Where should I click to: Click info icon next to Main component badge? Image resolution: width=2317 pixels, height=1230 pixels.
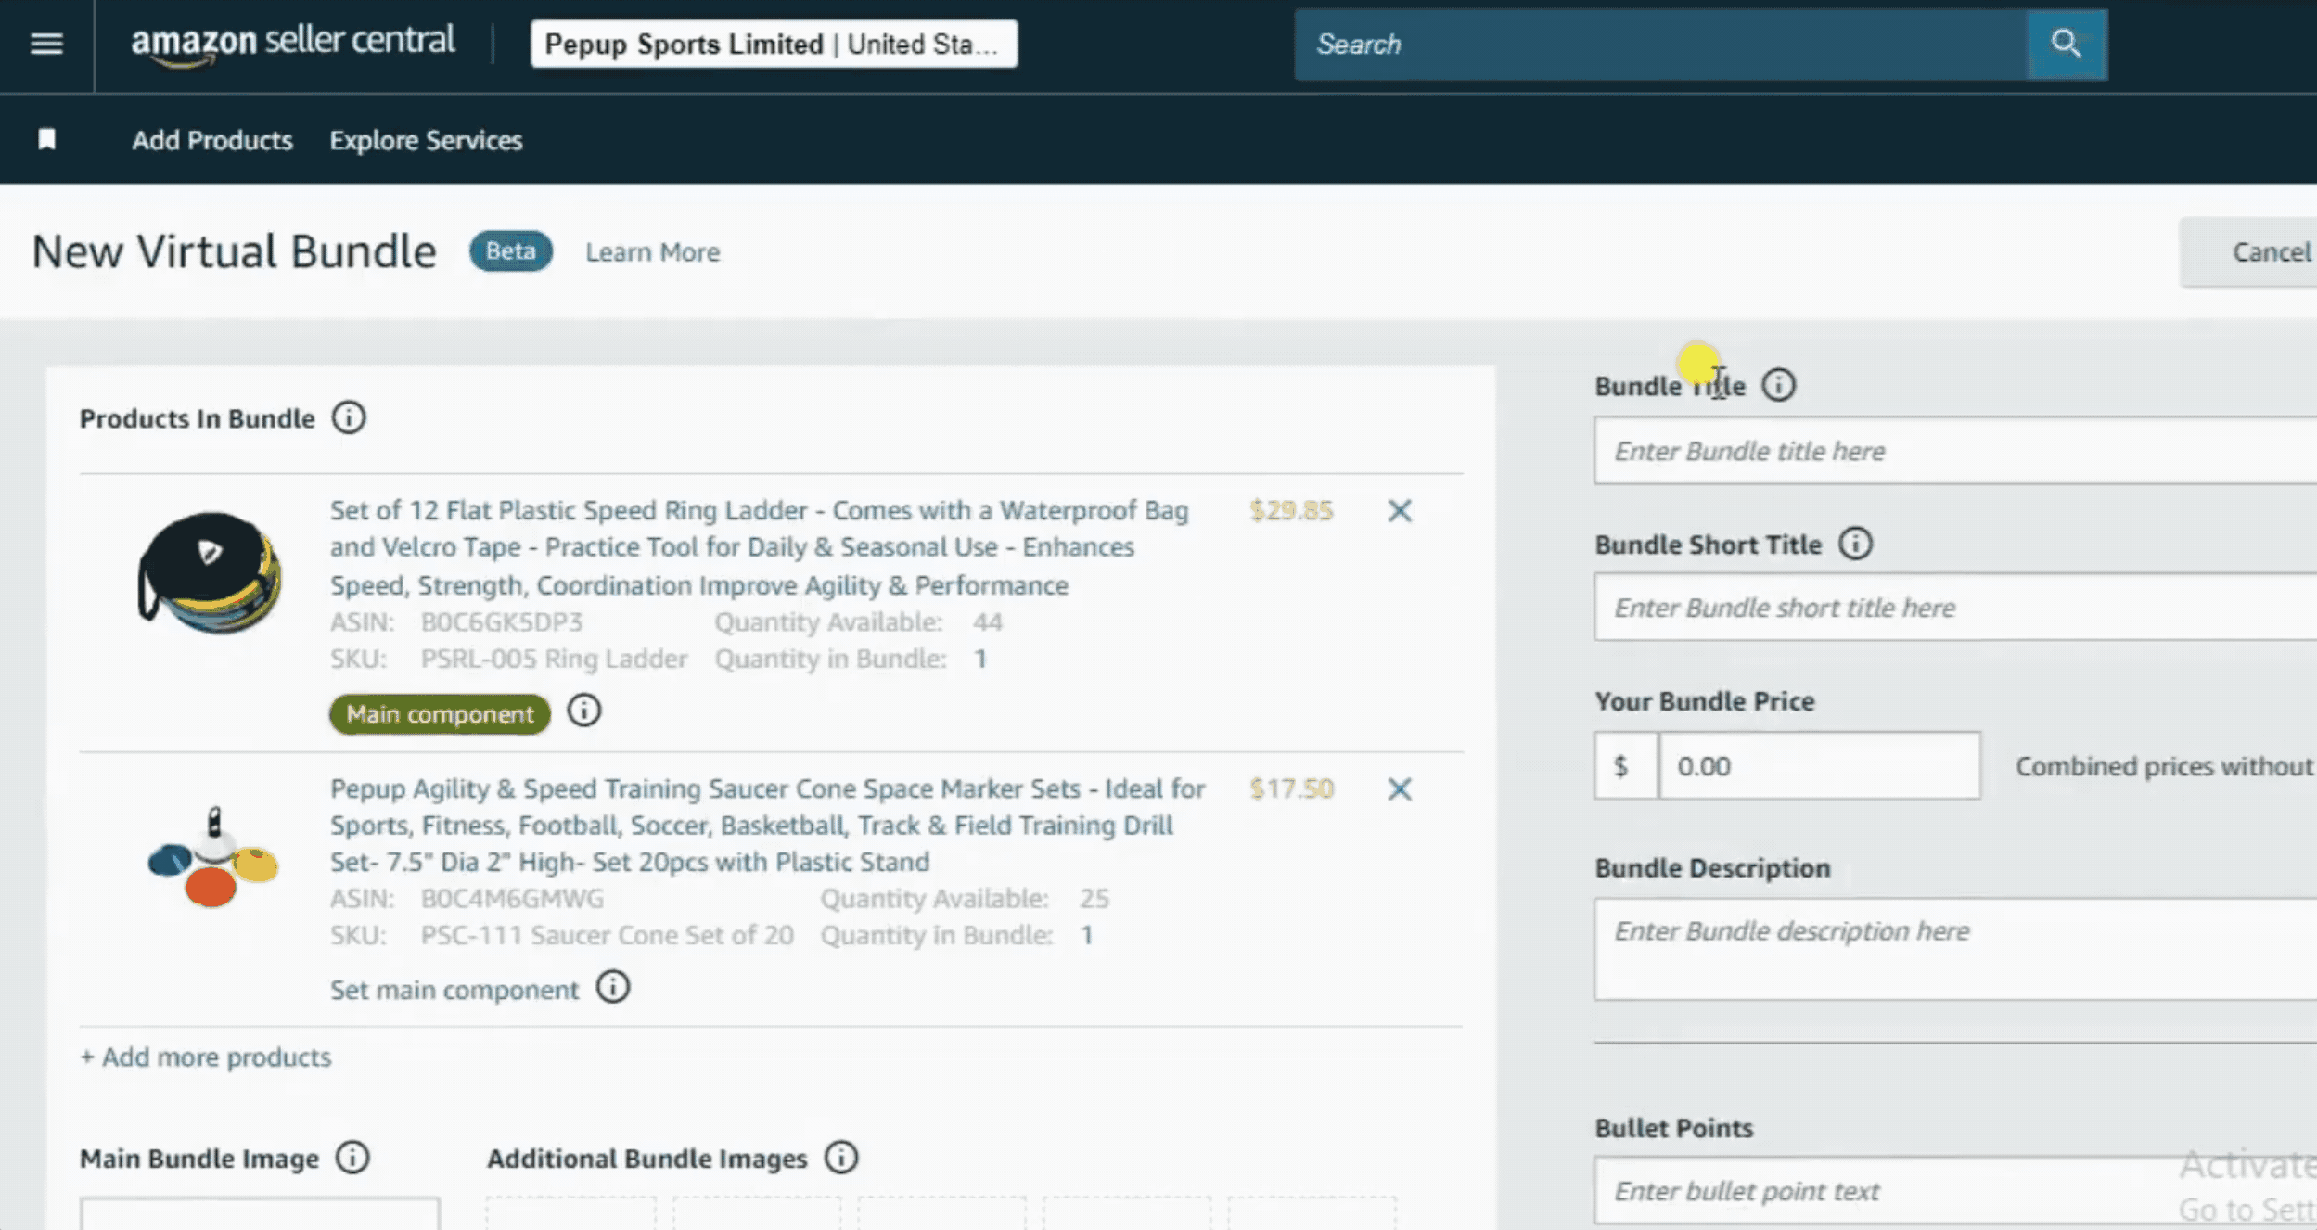[x=583, y=711]
